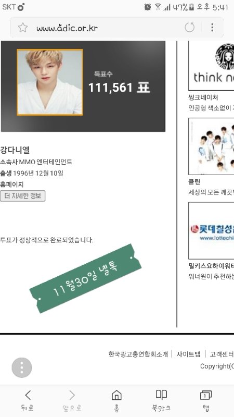Open the 클린 group photo ad thumbnail
The image size is (234, 417).
(211, 146)
